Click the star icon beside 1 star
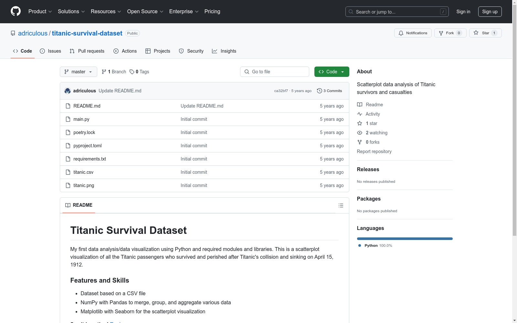 (x=360, y=123)
